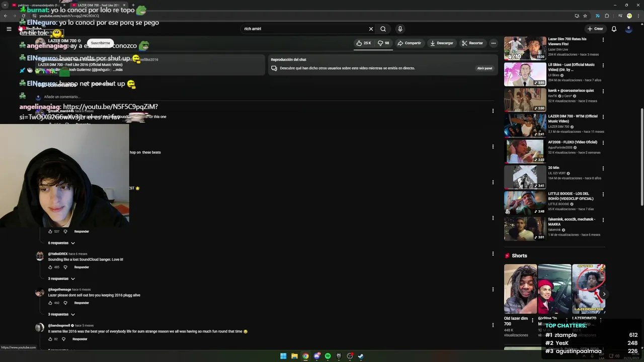Download the video with Descargar
Screen dimensions: 644x362
[442, 43]
